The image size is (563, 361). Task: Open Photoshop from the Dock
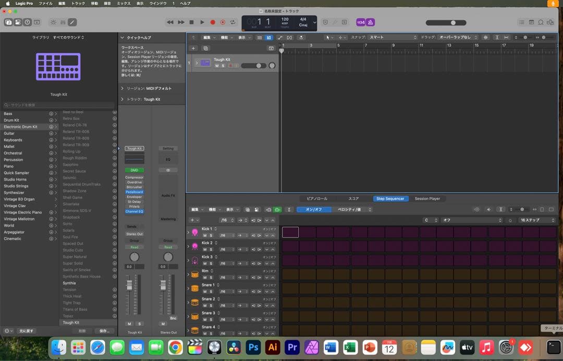pyautogui.click(x=253, y=347)
